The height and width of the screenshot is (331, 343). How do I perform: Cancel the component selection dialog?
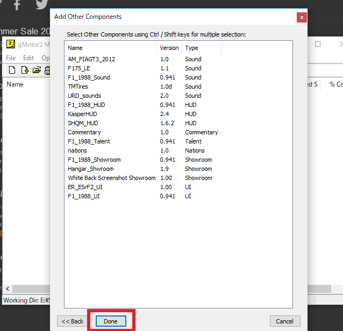(x=284, y=321)
